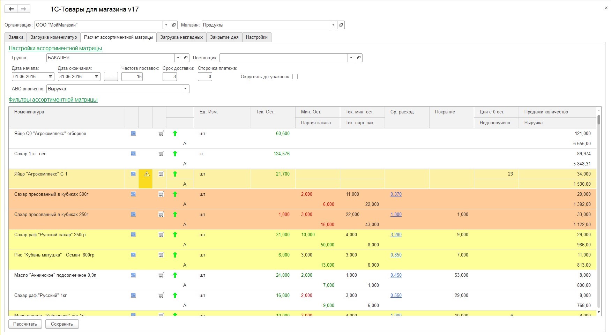The image size is (611, 335).
Task: Go forward with the right arrow button
Action: click(x=24, y=9)
